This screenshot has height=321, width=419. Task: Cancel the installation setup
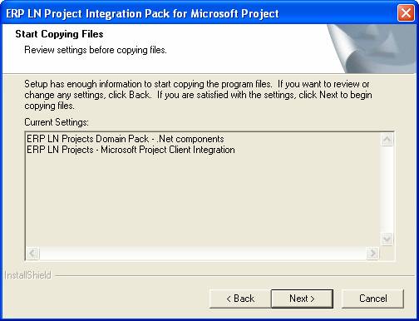click(x=372, y=299)
